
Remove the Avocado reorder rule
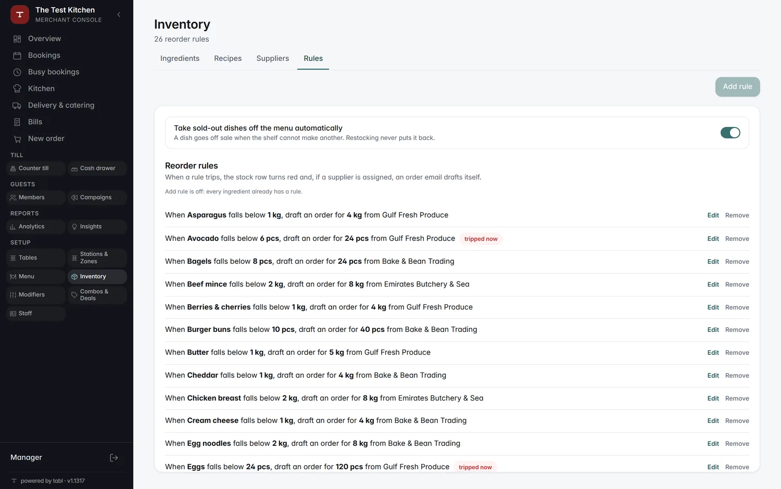tap(737, 239)
